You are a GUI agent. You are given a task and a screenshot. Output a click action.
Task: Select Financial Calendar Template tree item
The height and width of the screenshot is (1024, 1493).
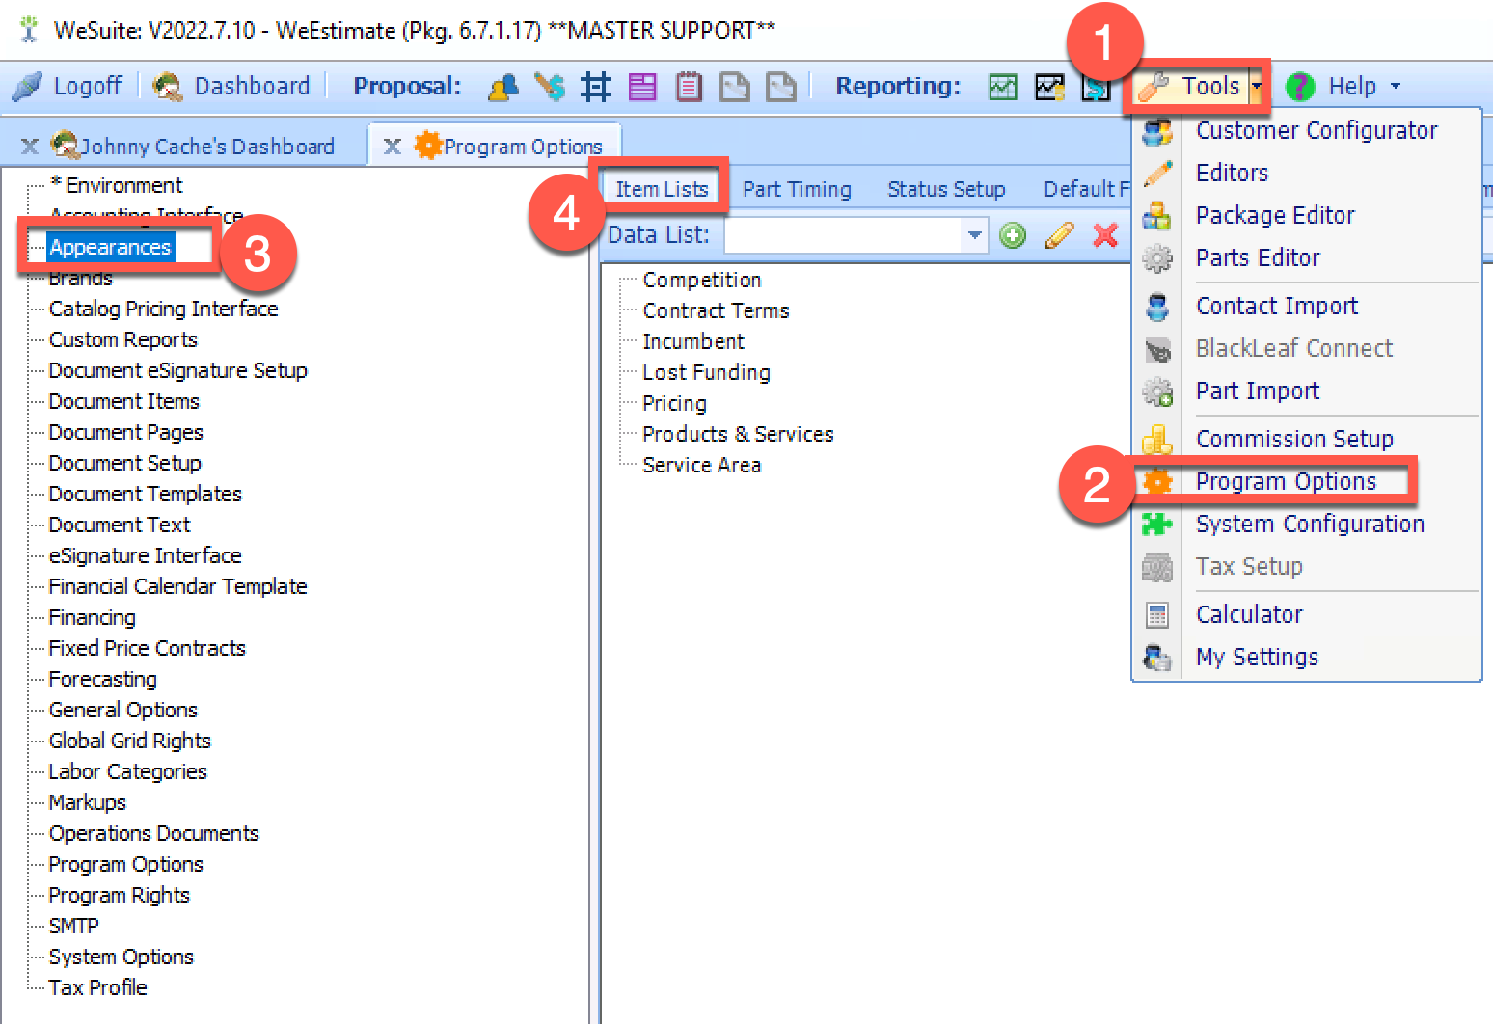click(177, 586)
